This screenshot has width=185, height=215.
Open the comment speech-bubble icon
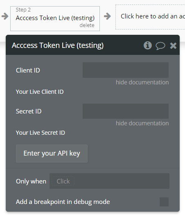(160, 46)
